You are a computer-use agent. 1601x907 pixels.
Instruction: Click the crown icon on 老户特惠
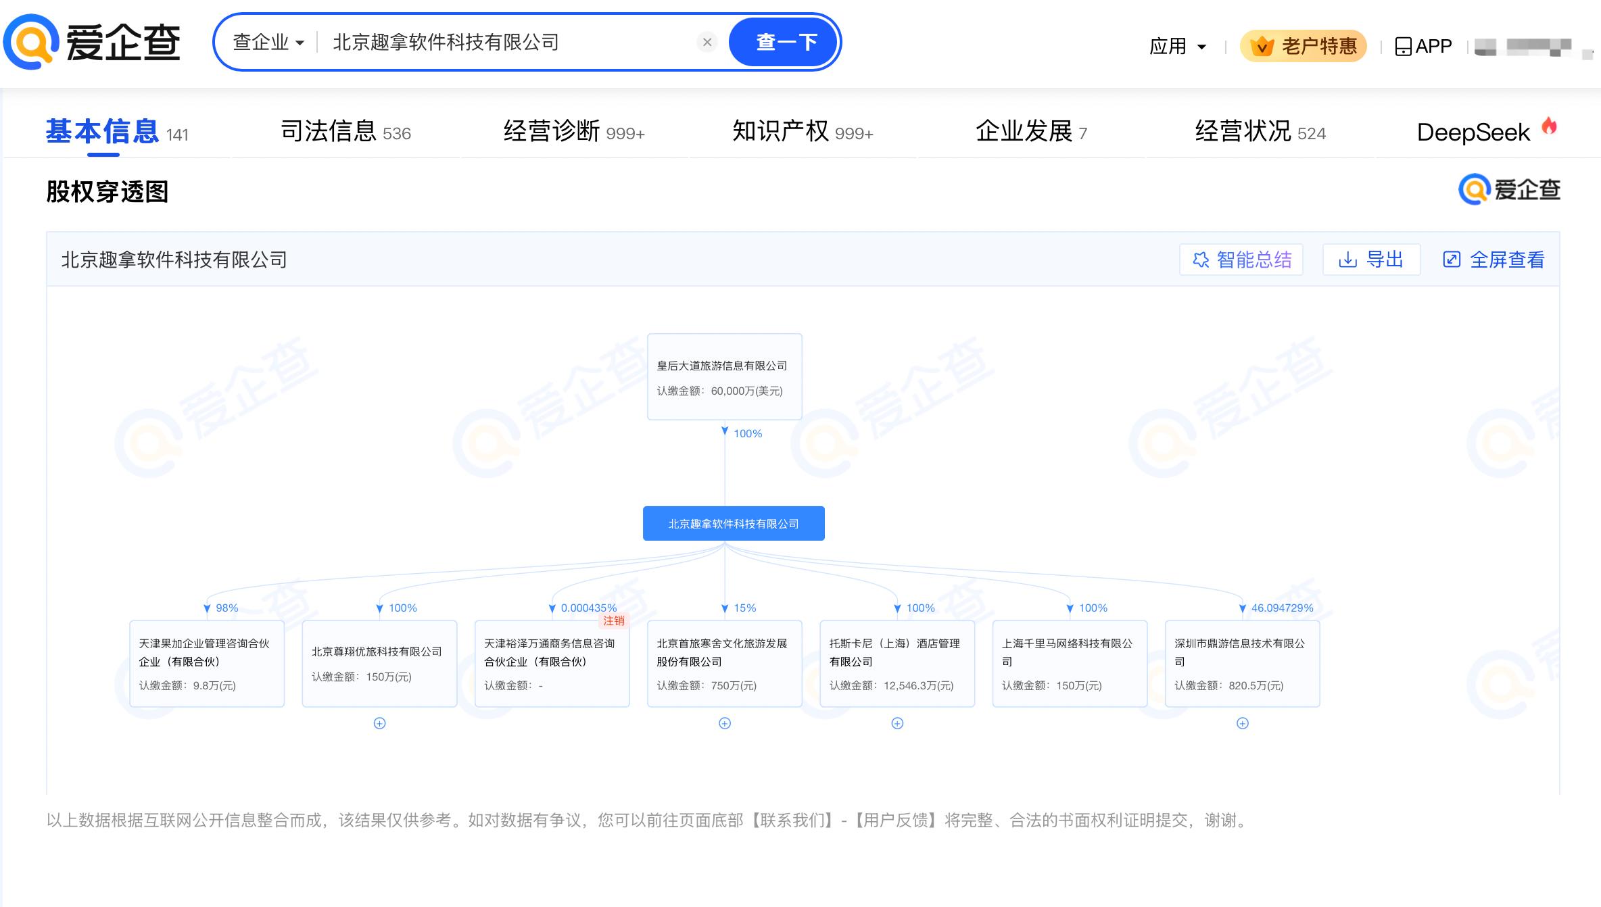tap(1262, 46)
